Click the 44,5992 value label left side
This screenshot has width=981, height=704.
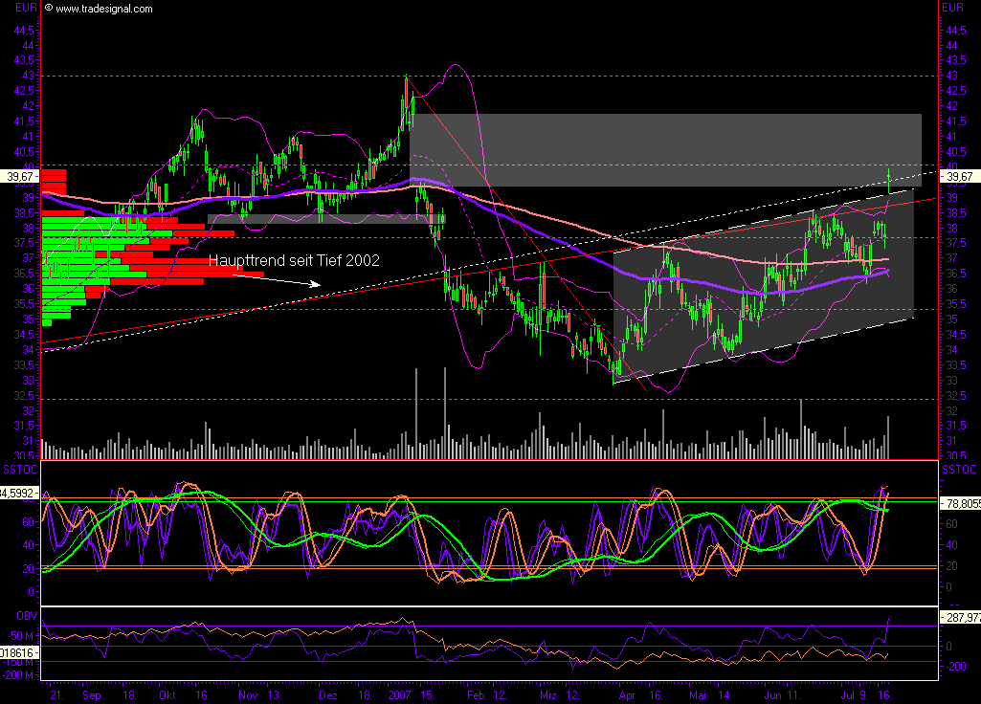tap(16, 495)
